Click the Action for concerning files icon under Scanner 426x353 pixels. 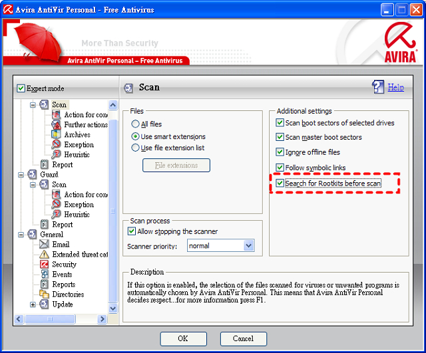(x=56, y=114)
